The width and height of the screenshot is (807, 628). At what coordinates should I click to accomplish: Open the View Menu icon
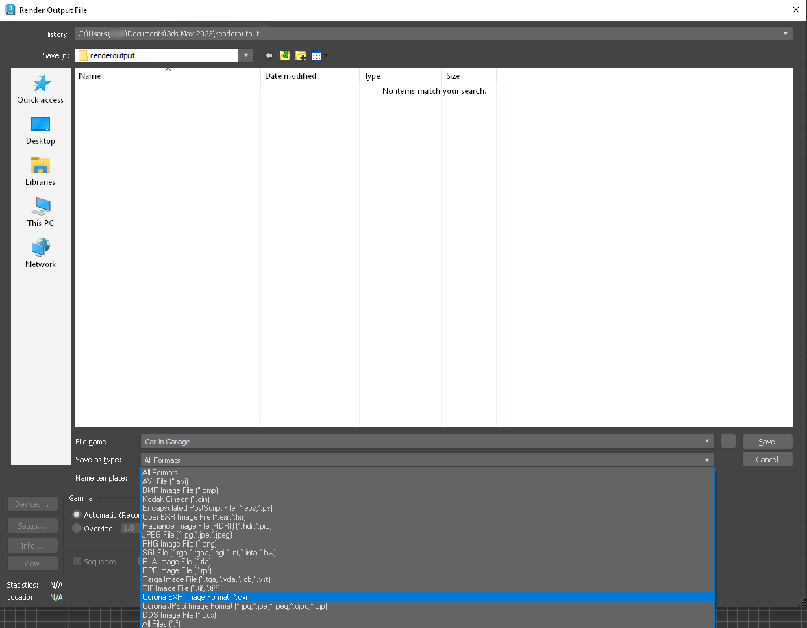pyautogui.click(x=318, y=55)
